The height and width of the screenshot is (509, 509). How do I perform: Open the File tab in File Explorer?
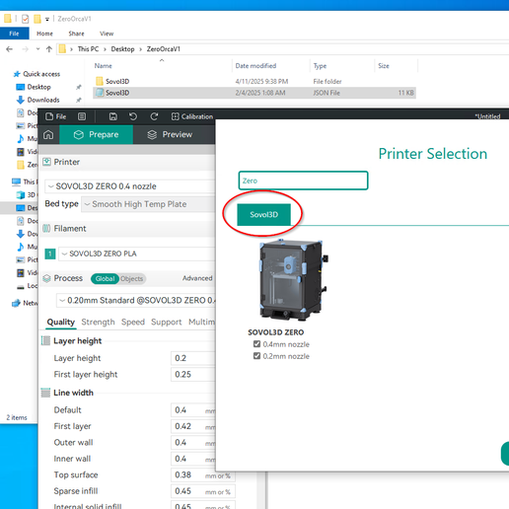[x=14, y=34]
